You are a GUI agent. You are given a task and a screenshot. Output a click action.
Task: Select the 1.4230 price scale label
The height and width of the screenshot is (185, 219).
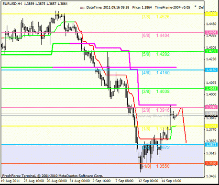211,59
